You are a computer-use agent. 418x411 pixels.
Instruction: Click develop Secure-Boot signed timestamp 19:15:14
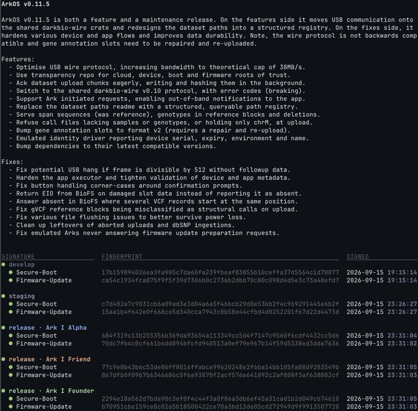click(382, 273)
